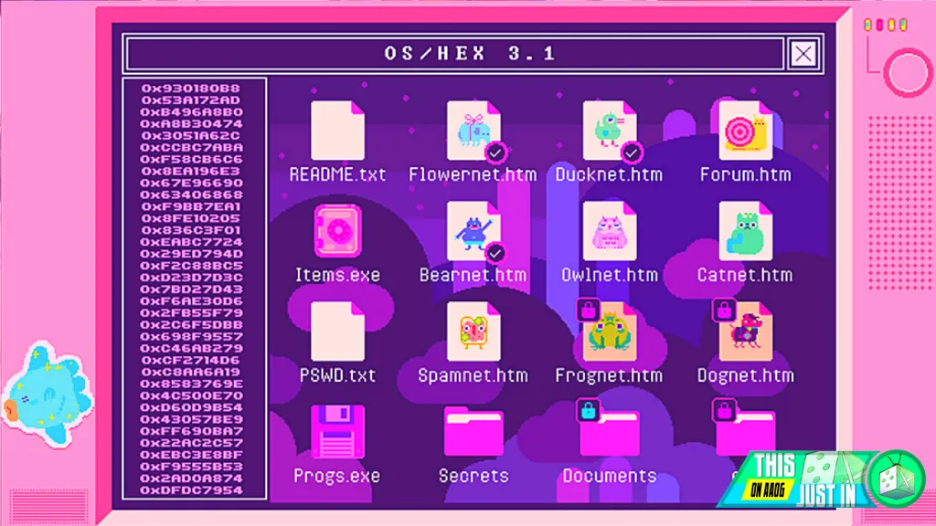Close the OS/HEX 3.1 window
This screenshot has width=936, height=526.
point(803,54)
